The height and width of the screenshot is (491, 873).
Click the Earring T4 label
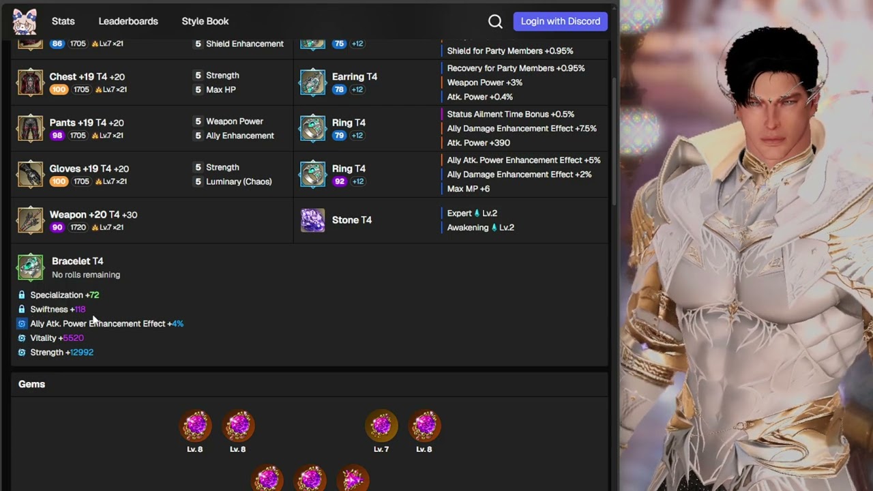[x=355, y=76]
